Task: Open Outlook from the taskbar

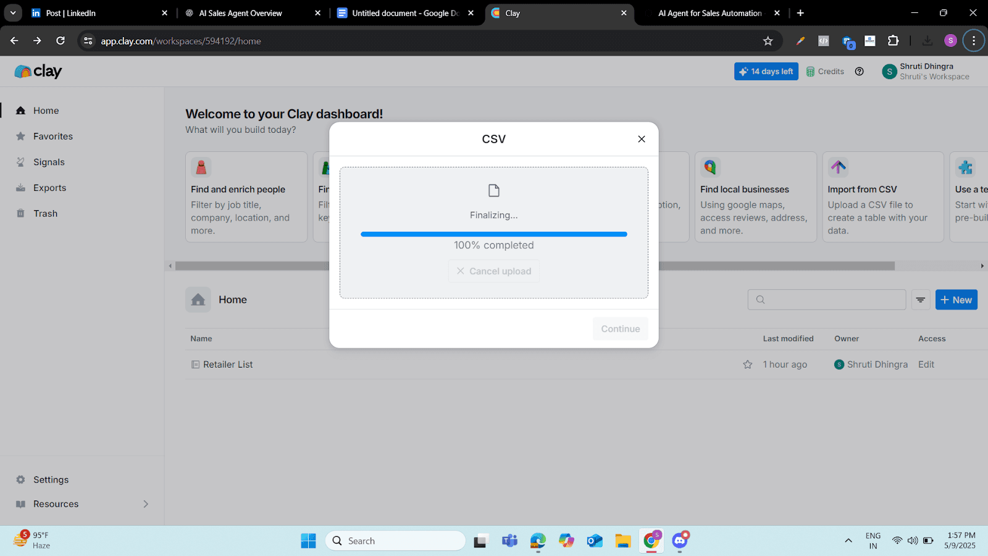Action: (595, 541)
